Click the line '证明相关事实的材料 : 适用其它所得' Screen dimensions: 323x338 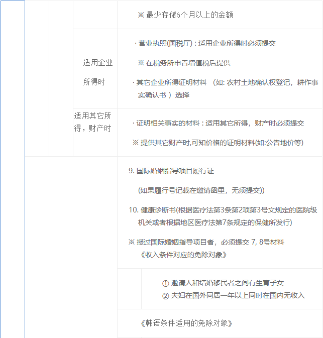point(218,124)
